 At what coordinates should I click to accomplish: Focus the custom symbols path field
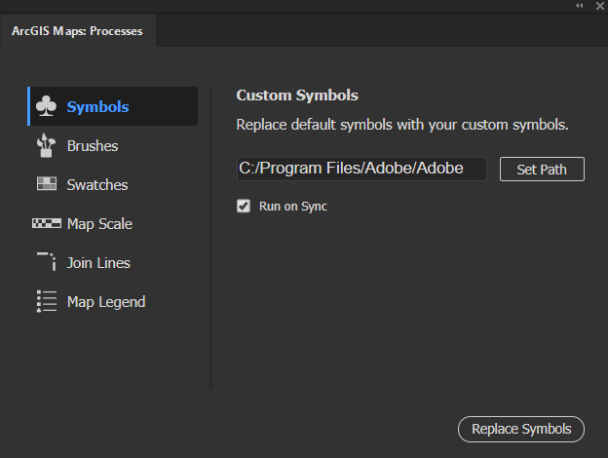(x=361, y=169)
